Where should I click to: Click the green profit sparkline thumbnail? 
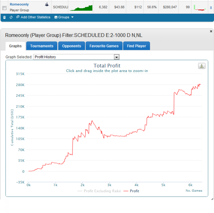[81, 8]
